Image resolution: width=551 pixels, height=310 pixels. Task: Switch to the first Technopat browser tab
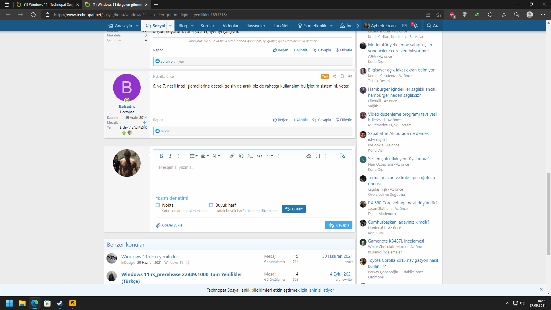[x=47, y=5]
